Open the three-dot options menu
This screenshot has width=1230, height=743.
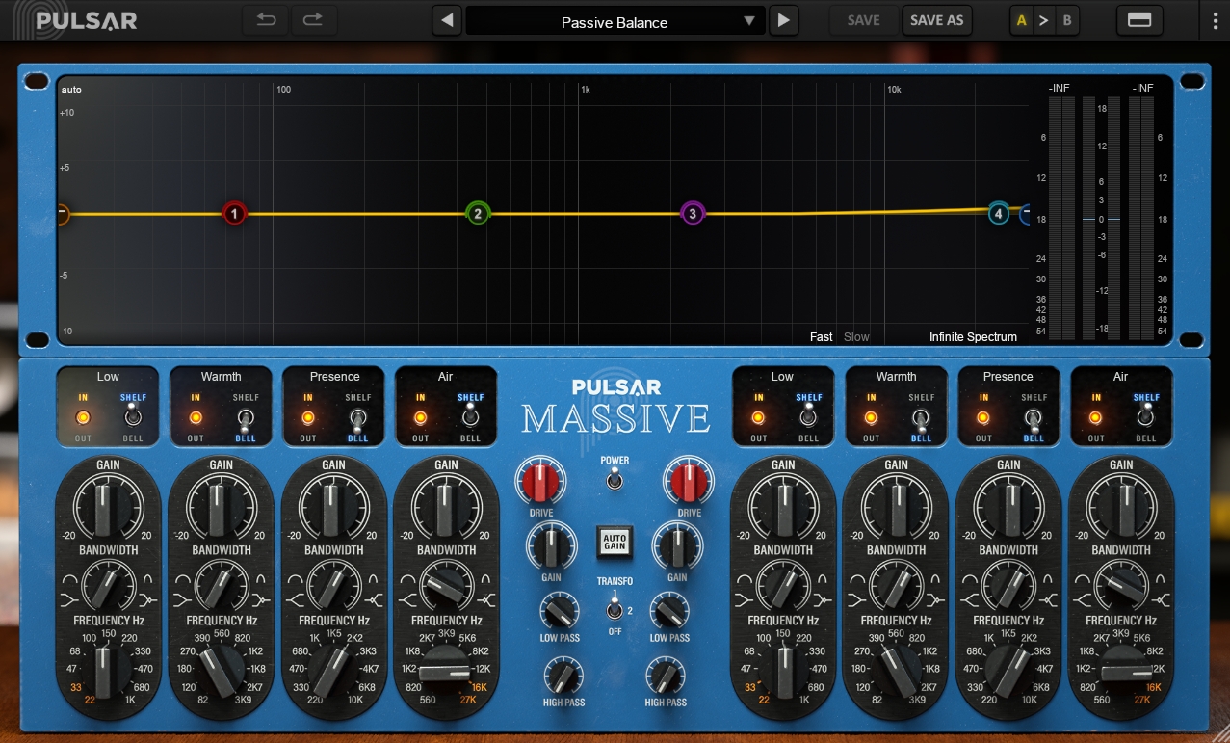click(1216, 21)
